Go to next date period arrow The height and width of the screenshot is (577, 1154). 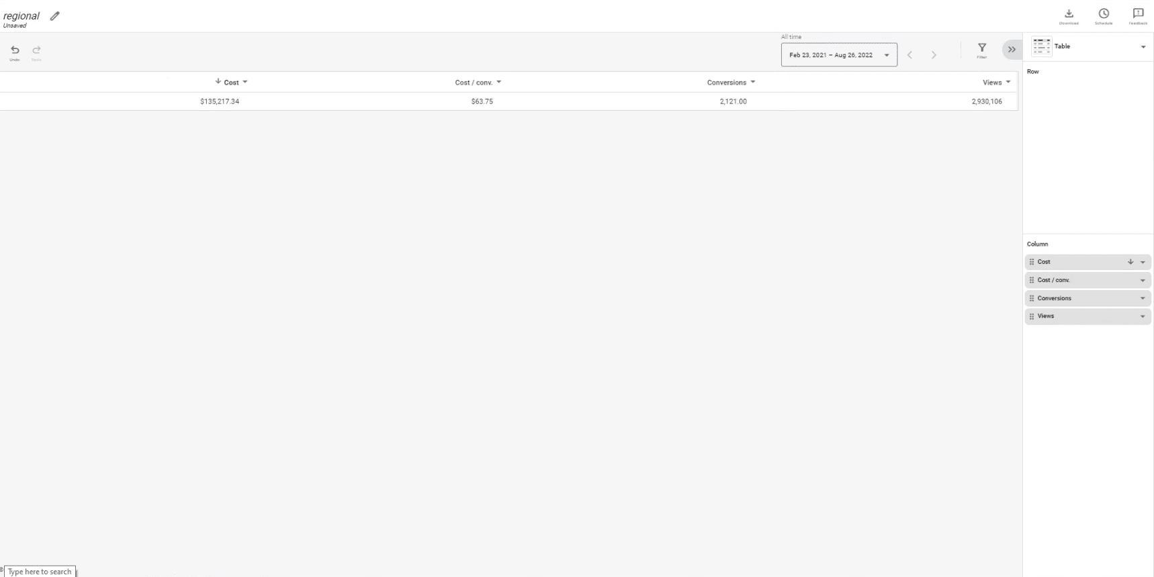(x=934, y=55)
